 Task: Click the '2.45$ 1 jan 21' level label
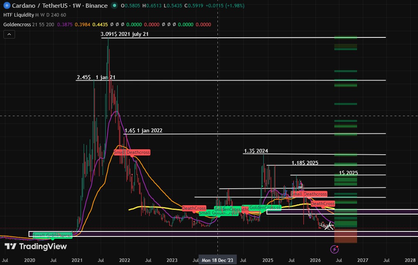tap(96, 77)
